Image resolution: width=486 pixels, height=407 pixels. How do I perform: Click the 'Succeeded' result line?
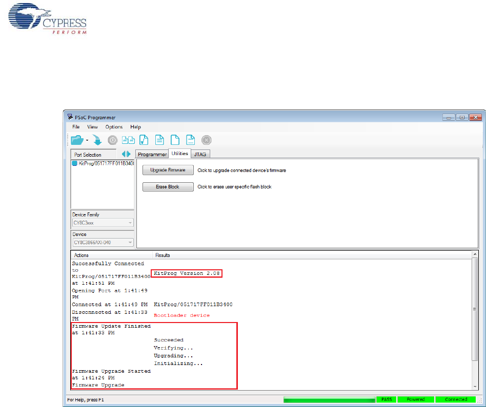tap(169, 340)
